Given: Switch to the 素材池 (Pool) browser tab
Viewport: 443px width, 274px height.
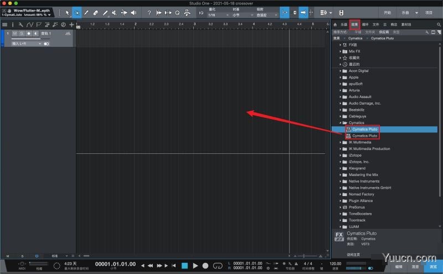Looking at the screenshot, I should pyautogui.click(x=406, y=24).
